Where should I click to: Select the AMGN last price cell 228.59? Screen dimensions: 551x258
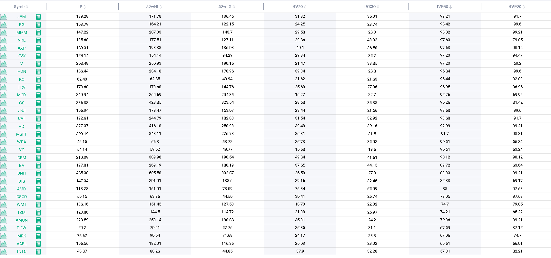coord(82,220)
